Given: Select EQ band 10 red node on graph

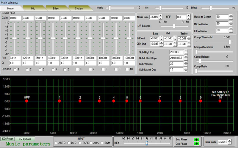Looking at the screenshot, I should click(220, 101).
